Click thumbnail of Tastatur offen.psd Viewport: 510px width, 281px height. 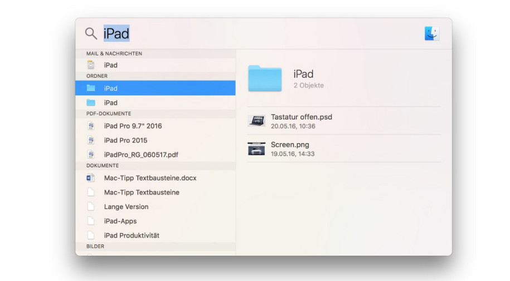(x=256, y=121)
